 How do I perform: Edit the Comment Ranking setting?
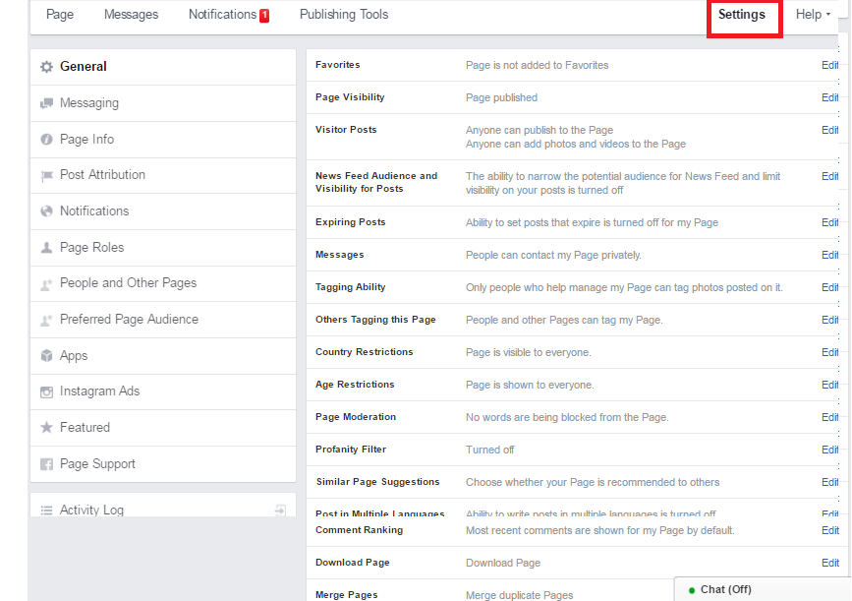830,531
